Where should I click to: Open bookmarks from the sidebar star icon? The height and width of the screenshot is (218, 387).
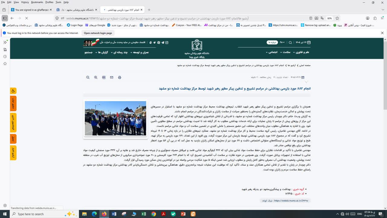point(5,64)
